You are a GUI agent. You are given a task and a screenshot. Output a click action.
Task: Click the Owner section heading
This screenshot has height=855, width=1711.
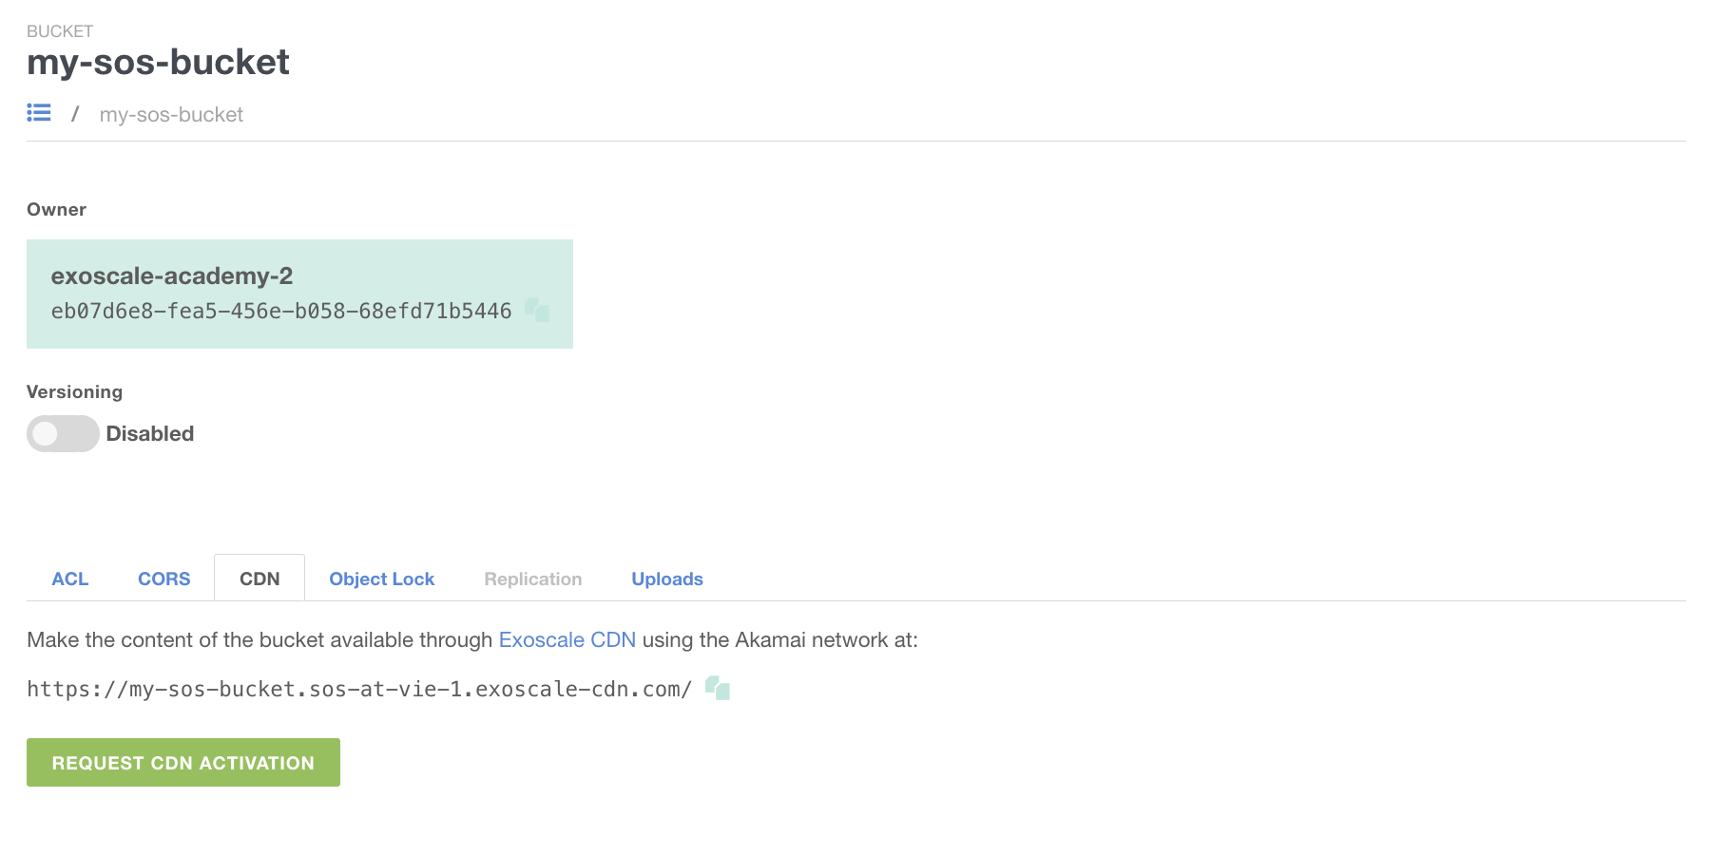pyautogui.click(x=56, y=209)
